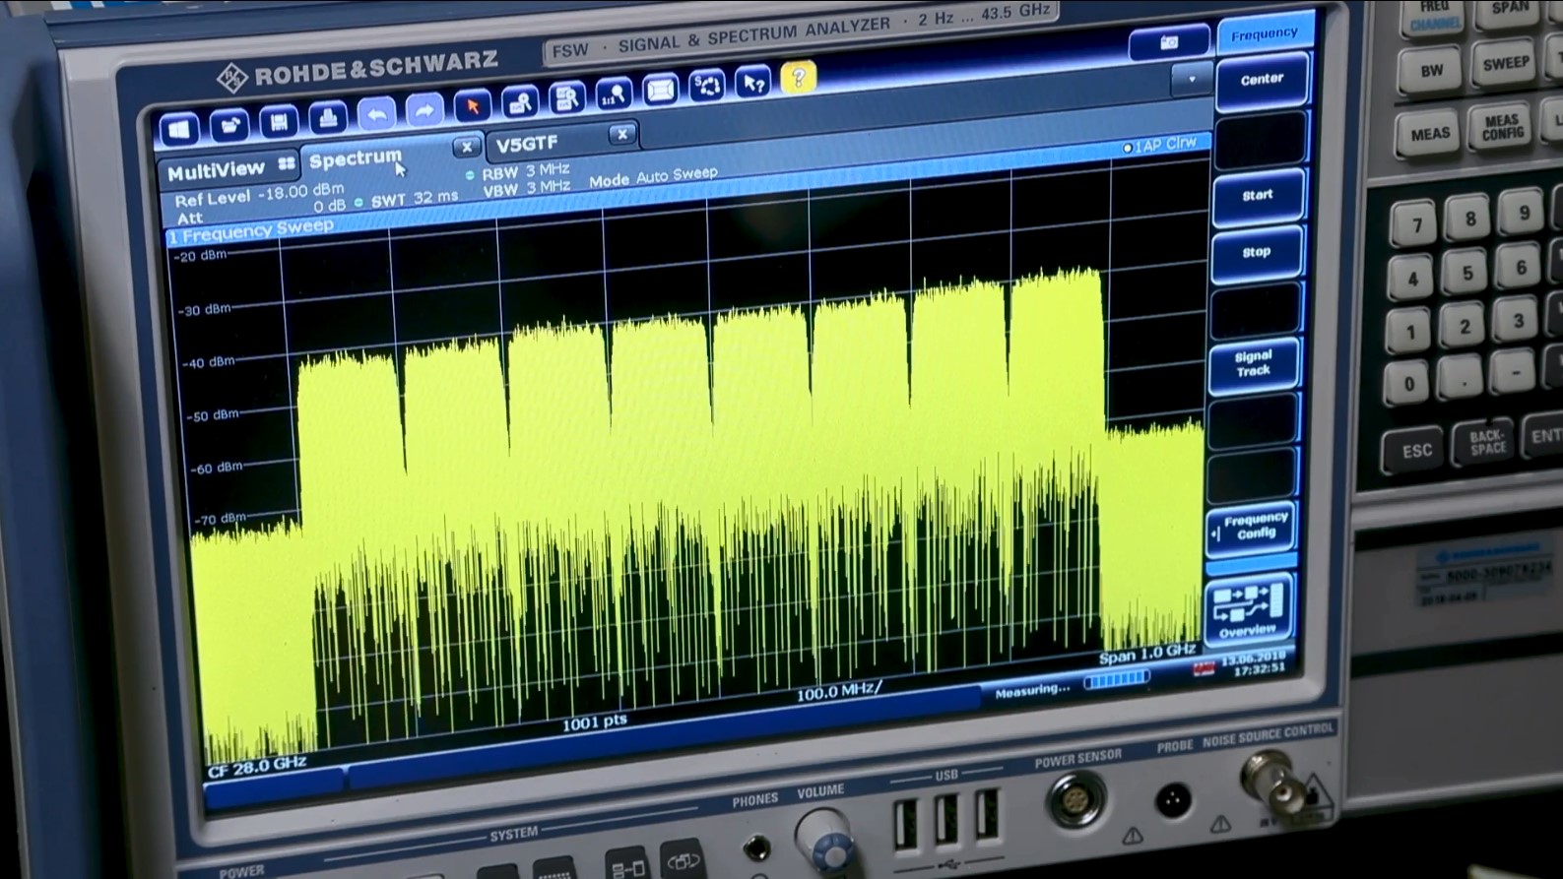The width and height of the screenshot is (1563, 879).
Task: Take a screenshot with the camera icon
Action: 1169,42
